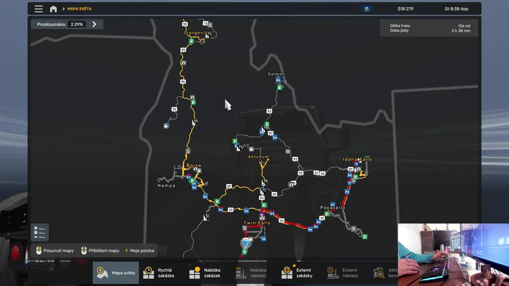Click the Moje poloha hint
Screen dimensions: 509x286
tap(140, 251)
